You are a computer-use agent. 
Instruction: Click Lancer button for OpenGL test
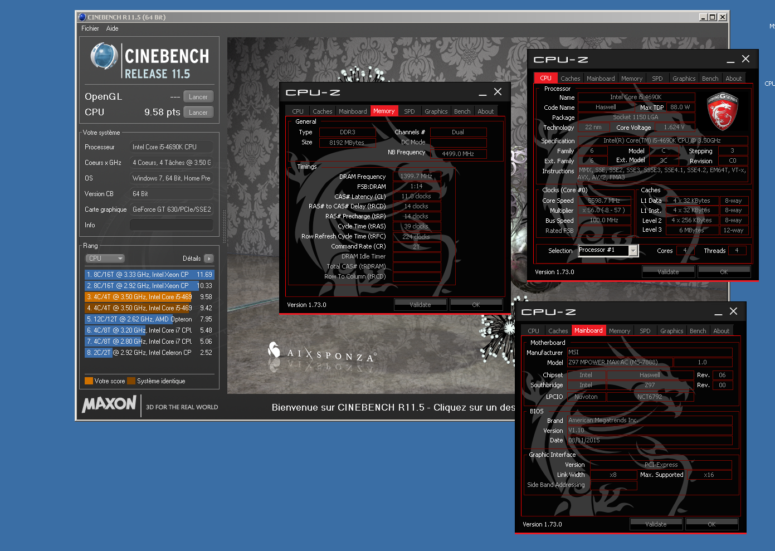pyautogui.click(x=198, y=97)
